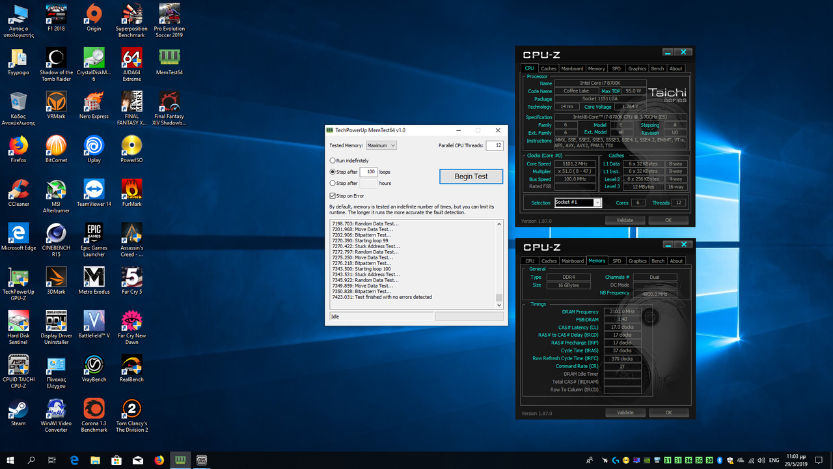Open SPD tab in CPU-Z Processor window
Image resolution: width=833 pixels, height=469 pixels.
(x=616, y=68)
